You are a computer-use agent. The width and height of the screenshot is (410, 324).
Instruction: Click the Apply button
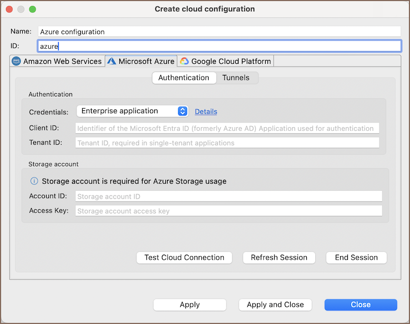click(x=190, y=305)
